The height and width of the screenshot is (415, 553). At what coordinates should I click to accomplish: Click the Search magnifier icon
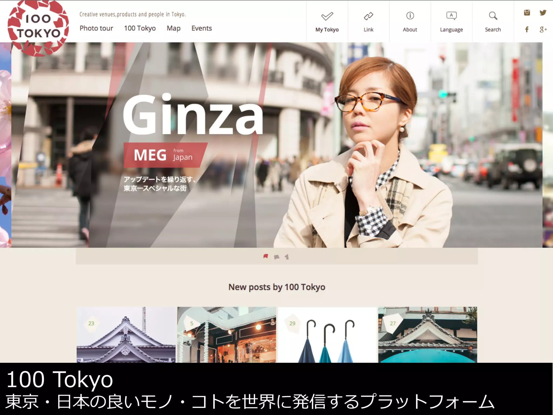click(493, 16)
